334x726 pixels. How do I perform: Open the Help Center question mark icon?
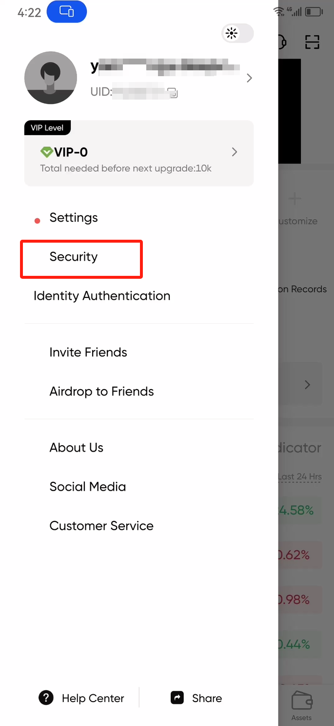[x=46, y=698]
